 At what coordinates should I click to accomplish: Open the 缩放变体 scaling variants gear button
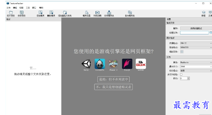click(182, 52)
